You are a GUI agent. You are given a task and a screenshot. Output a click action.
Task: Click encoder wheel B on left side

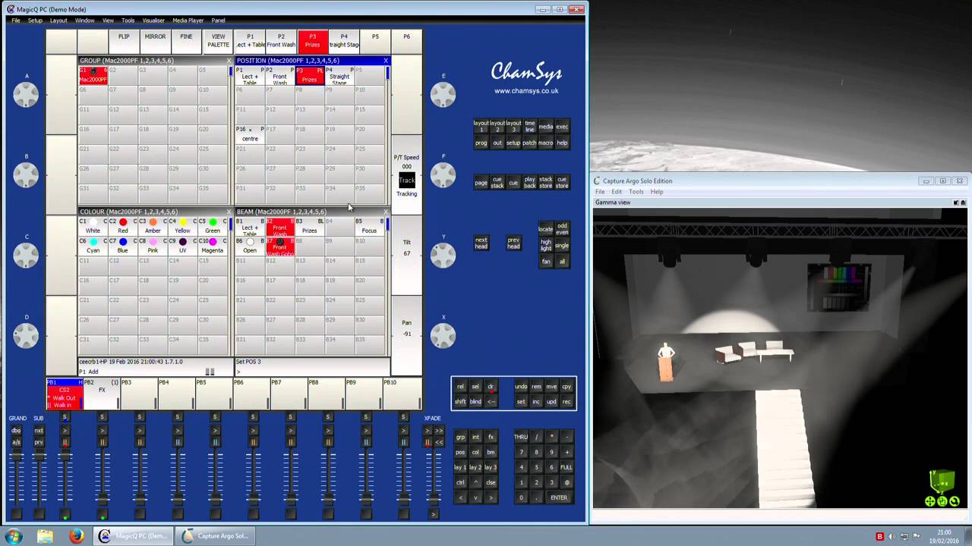coord(26,174)
